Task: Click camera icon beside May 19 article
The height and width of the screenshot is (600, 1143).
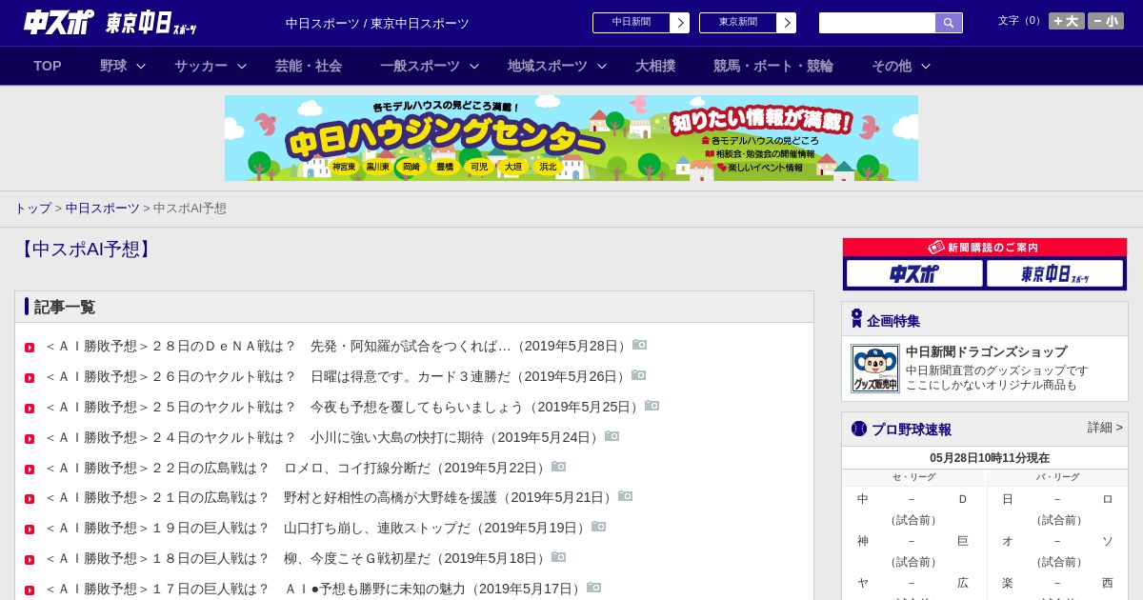Action: point(599,527)
